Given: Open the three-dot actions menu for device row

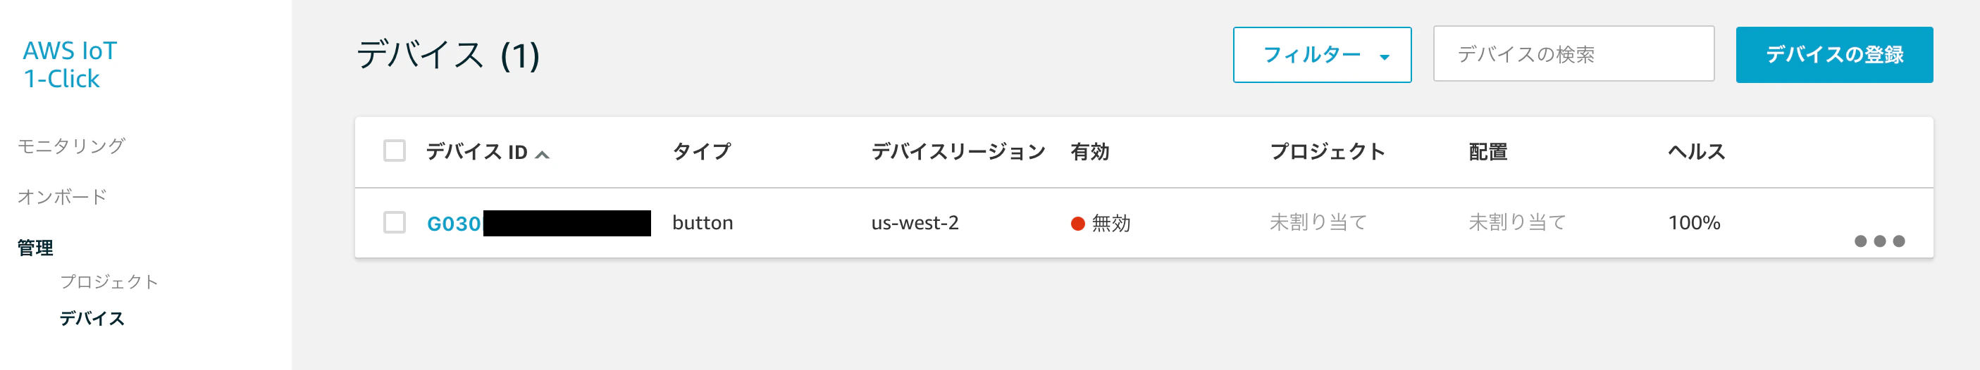Looking at the screenshot, I should pos(1879,241).
